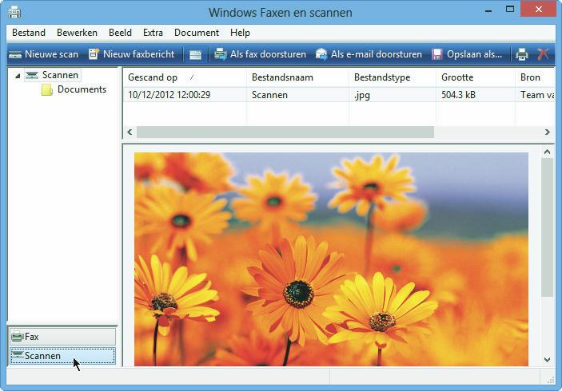Switch to Fax view button
The height and width of the screenshot is (391, 562).
pyautogui.click(x=62, y=337)
